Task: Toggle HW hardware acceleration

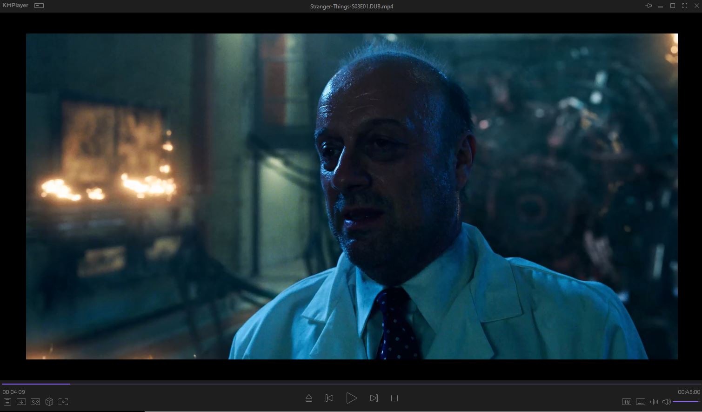Action: 626,402
